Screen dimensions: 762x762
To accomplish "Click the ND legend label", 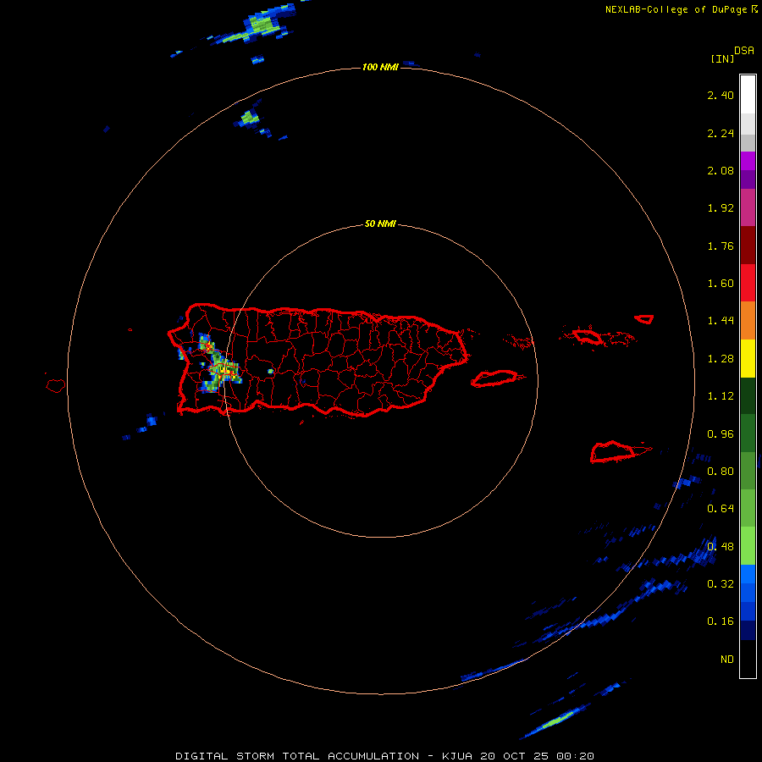I will click(x=727, y=660).
